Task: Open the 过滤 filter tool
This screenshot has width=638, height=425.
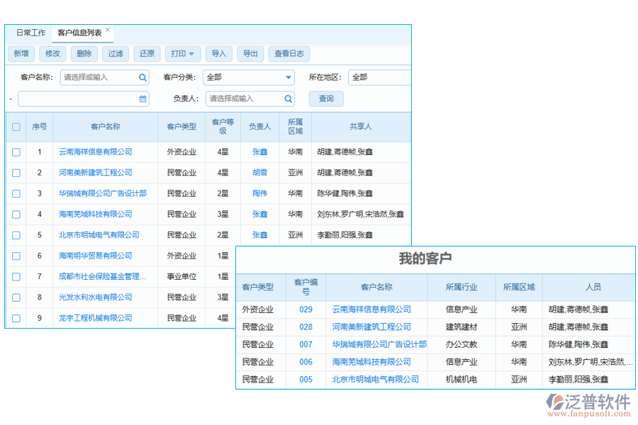Action: [115, 53]
